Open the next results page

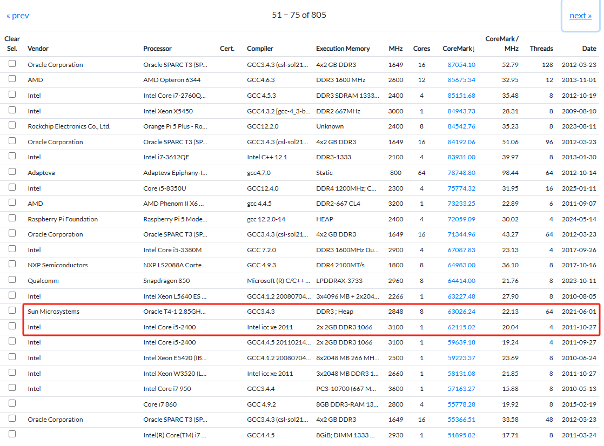[x=580, y=16]
